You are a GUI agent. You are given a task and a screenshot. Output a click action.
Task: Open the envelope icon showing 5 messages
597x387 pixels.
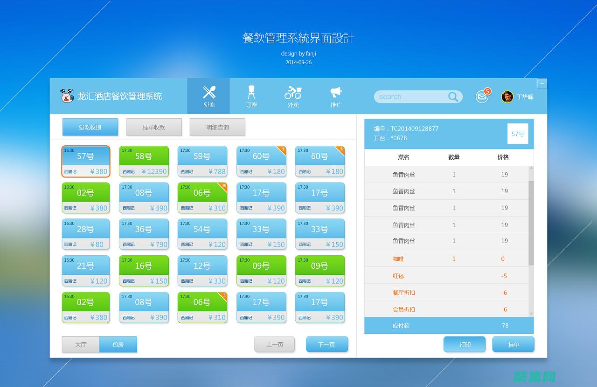481,97
